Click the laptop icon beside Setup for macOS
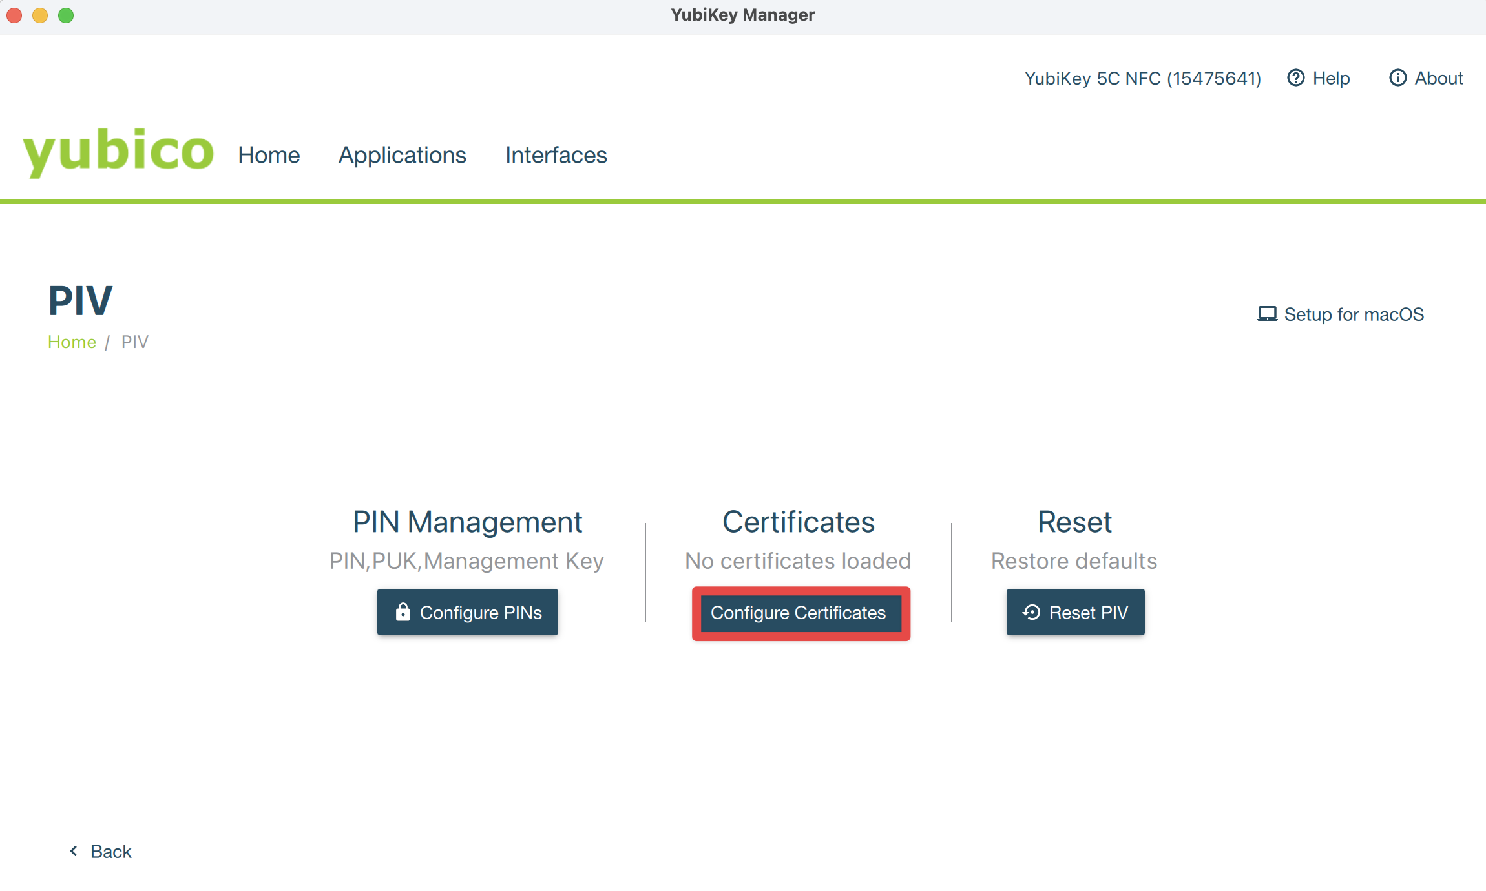Image resolution: width=1486 pixels, height=891 pixels. [1267, 314]
